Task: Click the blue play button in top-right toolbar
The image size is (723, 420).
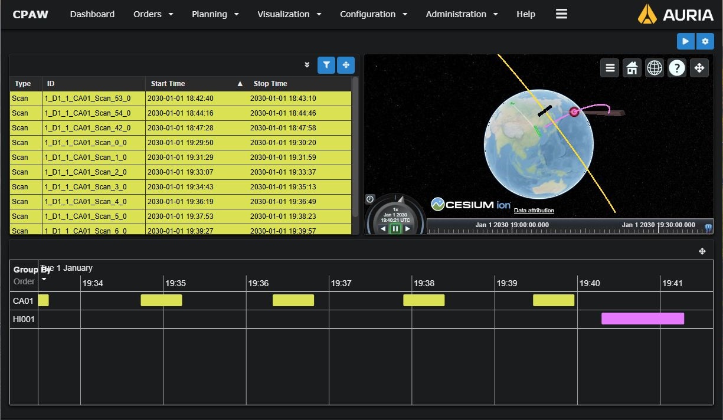Action: click(685, 41)
